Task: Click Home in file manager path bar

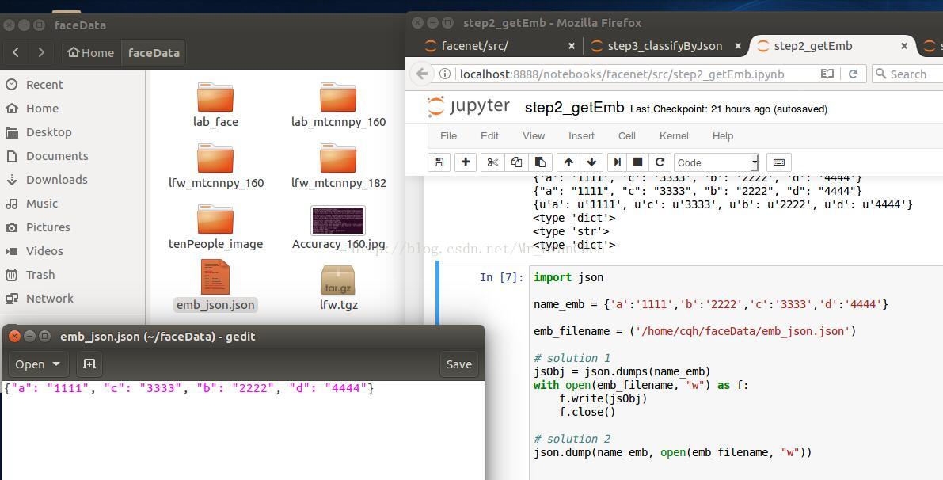Action: (91, 52)
